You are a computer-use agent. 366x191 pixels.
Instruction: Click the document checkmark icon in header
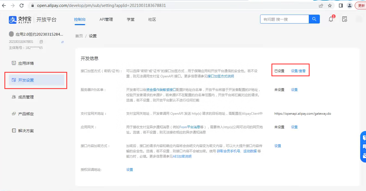click(x=345, y=19)
